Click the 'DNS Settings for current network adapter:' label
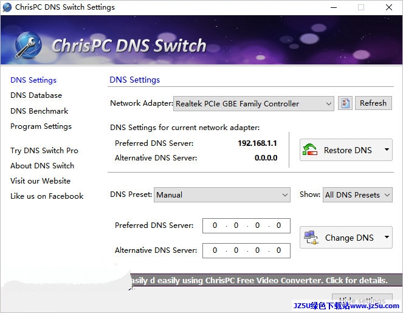Screen dimensions: 403x313 [185, 128]
